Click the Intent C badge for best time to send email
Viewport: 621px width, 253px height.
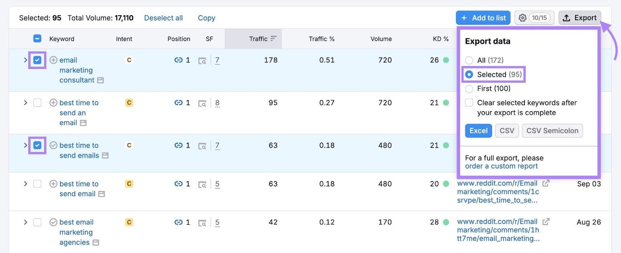point(129,184)
